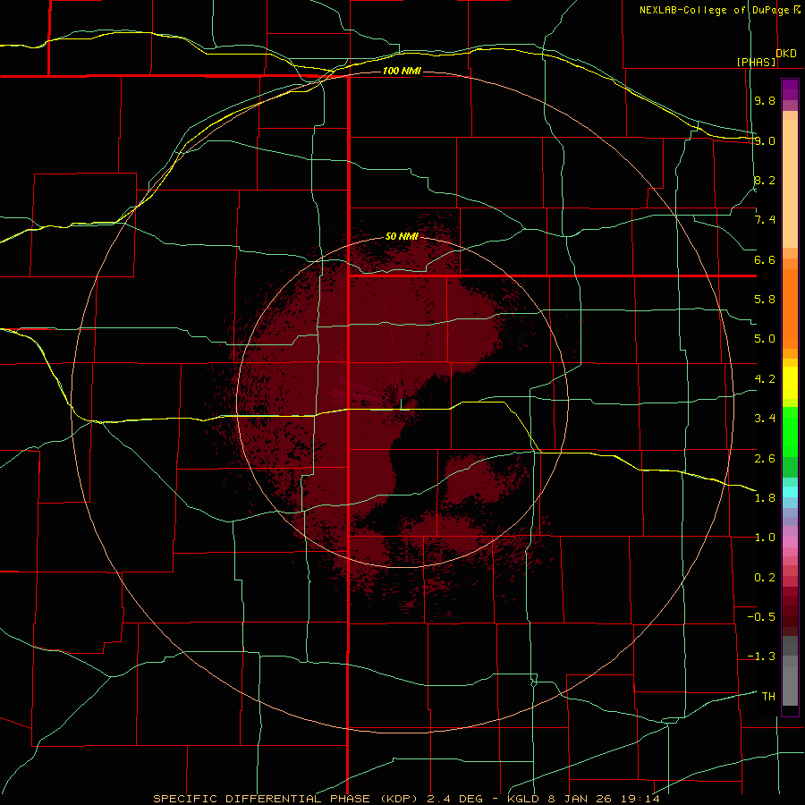Viewport: 805px width, 805px height.
Task: Click the 6.6 value on the color scale
Action: click(765, 259)
